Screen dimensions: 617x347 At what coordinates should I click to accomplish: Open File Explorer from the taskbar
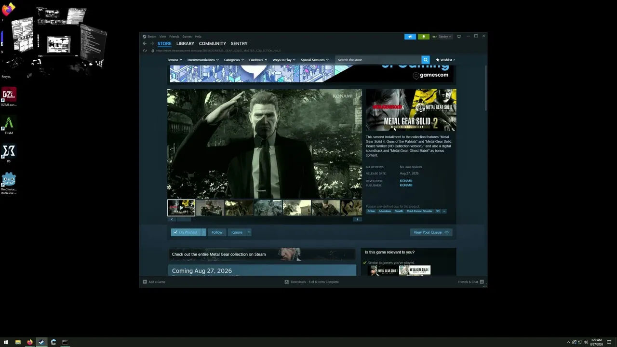(x=18, y=343)
